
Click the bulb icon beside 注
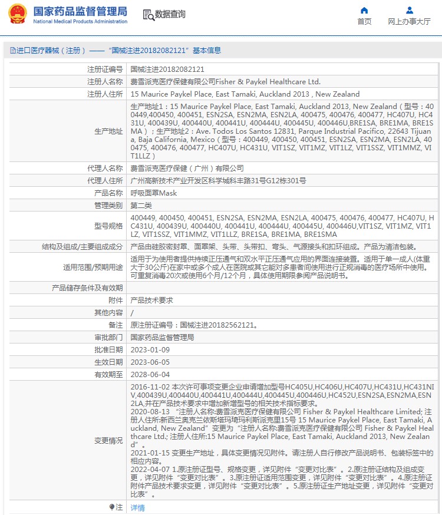(112, 507)
